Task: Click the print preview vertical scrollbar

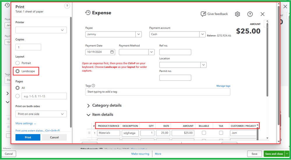Action: pyautogui.click(x=278, y=66)
